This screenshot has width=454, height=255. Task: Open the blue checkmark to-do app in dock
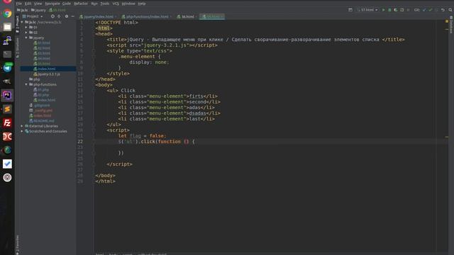click(7, 164)
